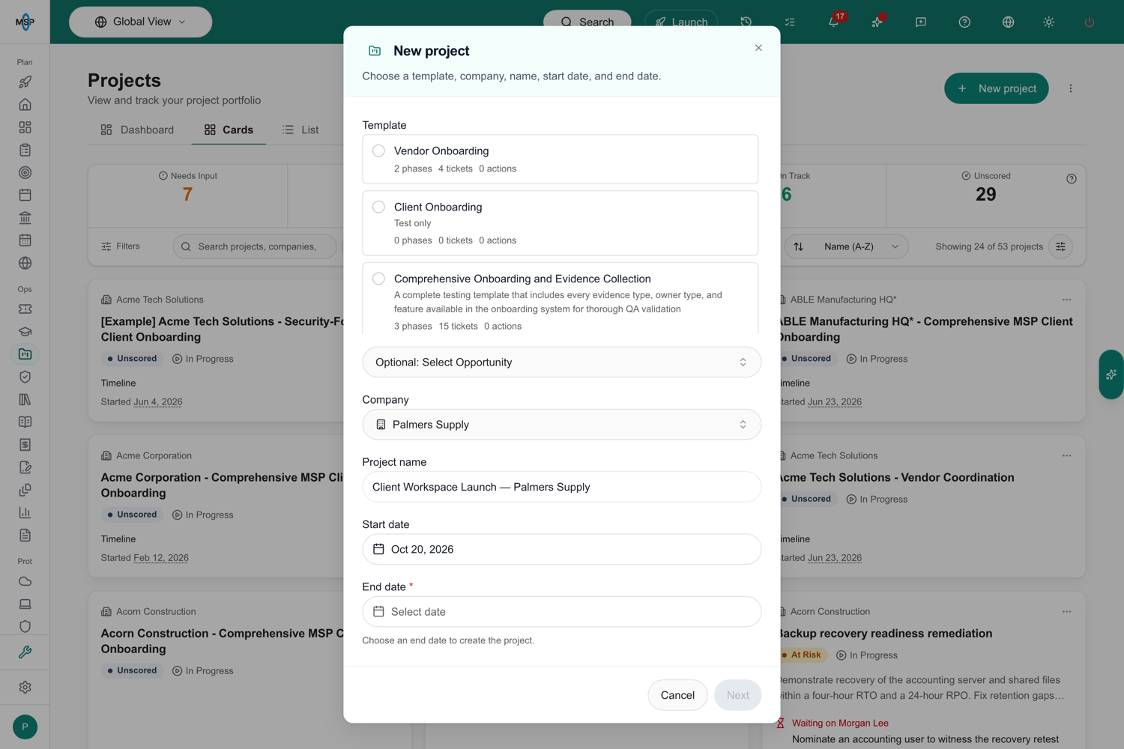The height and width of the screenshot is (749, 1124).
Task: Open the Global View selector
Action: (x=140, y=22)
